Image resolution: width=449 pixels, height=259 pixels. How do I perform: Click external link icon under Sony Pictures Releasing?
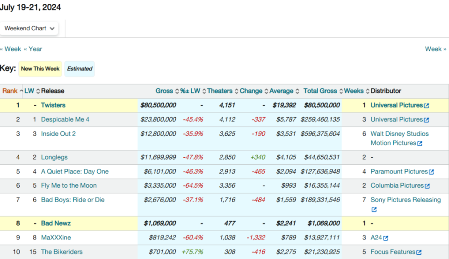pos(374,210)
